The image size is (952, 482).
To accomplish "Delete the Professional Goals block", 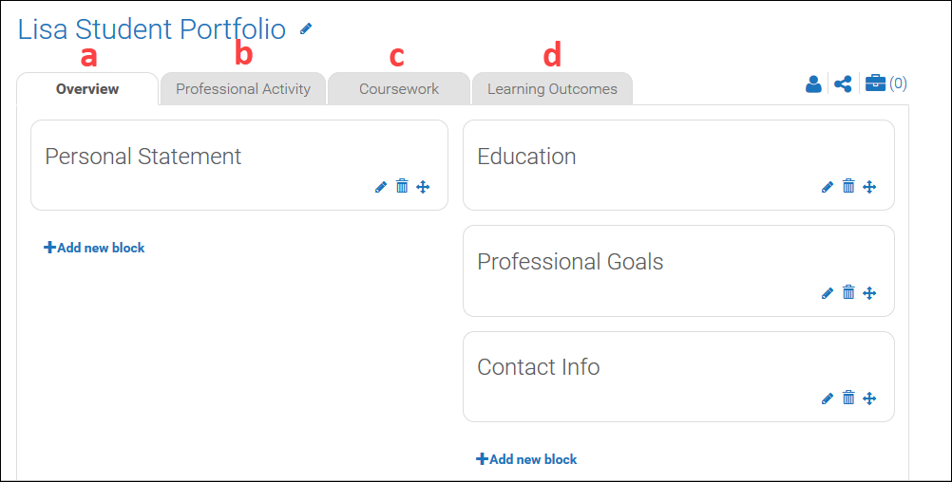I will click(x=848, y=293).
